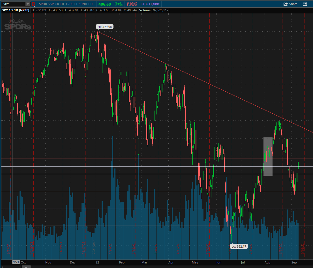Click the Mar label on the time axis
The image size is (313, 268).
(x=144, y=262)
